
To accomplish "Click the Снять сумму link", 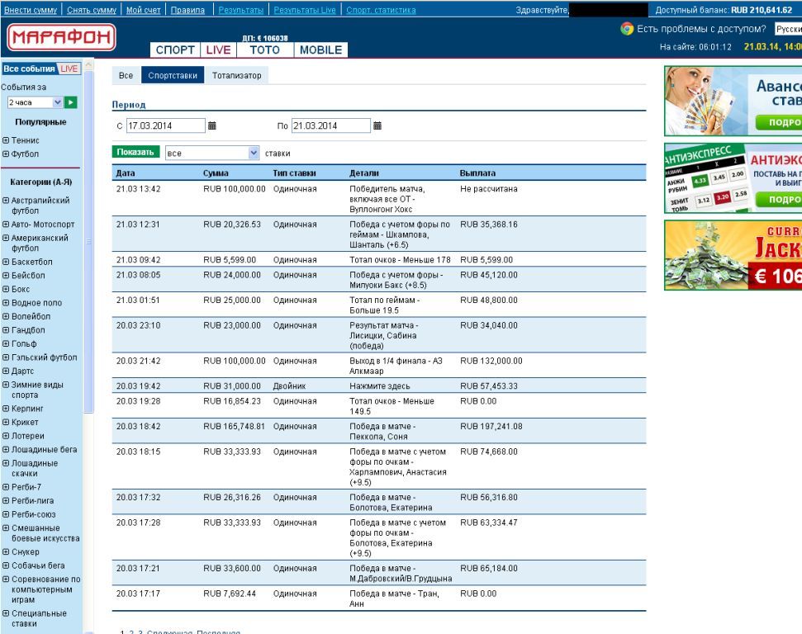I will pos(92,10).
